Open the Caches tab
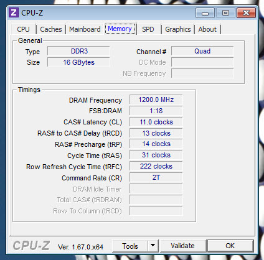The height and width of the screenshot is (260, 264). [x=51, y=29]
